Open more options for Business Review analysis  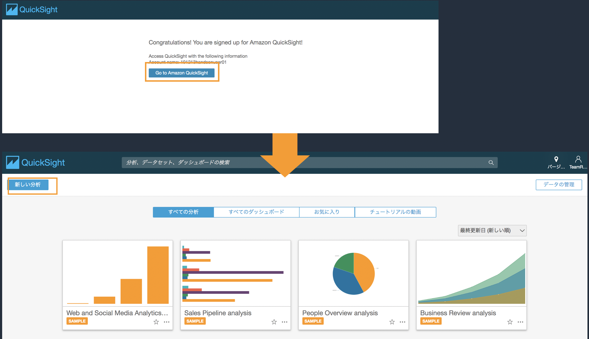pos(520,322)
